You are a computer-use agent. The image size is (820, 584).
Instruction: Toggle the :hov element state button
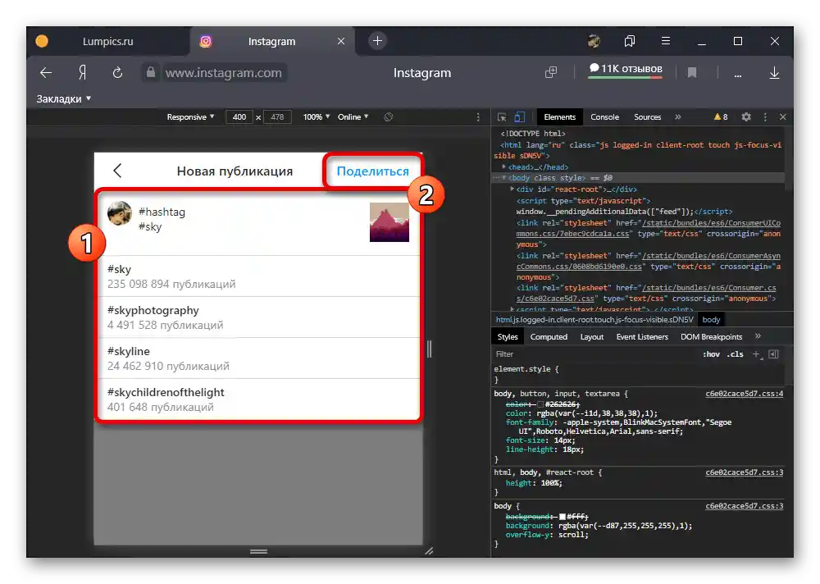(x=711, y=354)
